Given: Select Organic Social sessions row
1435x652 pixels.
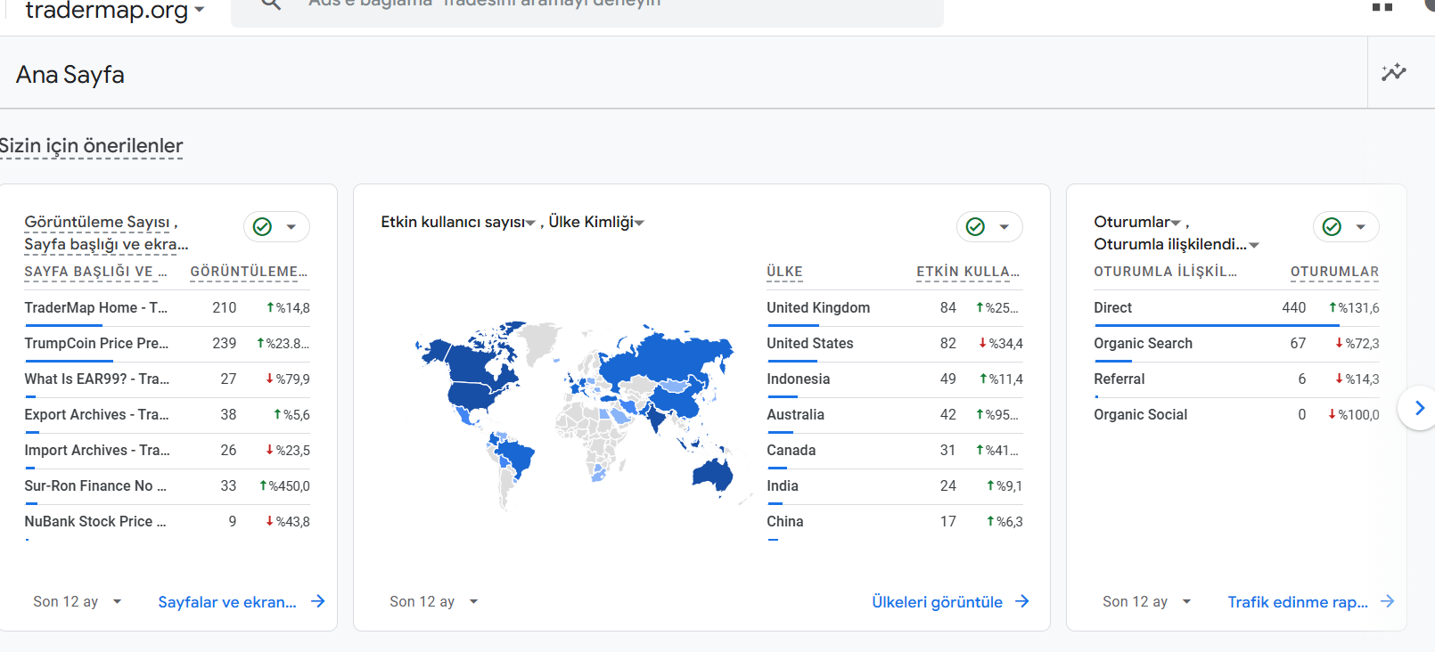Looking at the screenshot, I should [x=1236, y=415].
